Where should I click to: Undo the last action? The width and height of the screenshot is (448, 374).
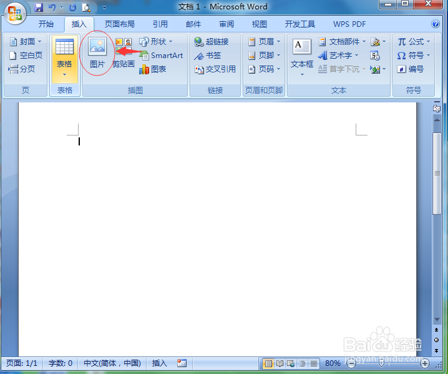click(52, 7)
